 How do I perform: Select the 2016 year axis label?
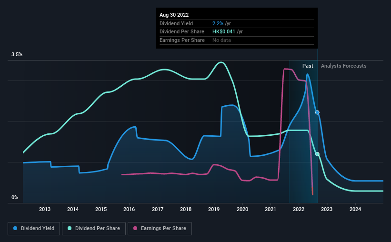(x=129, y=209)
